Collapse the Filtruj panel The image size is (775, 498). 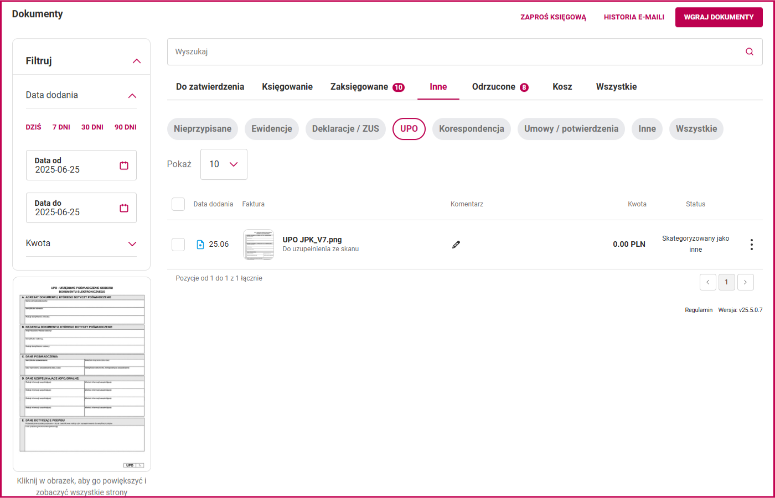point(137,61)
